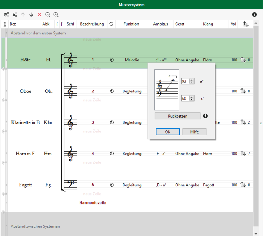263x236 pixels.
Task: Collapse side panel with « handle
Action: click(x=261, y=124)
